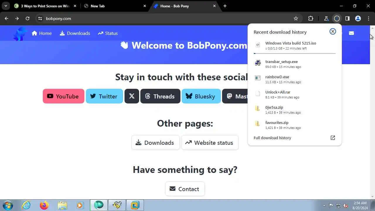Click Unlock+All.rar file name
This screenshot has width=375, height=211.
(x=278, y=92)
